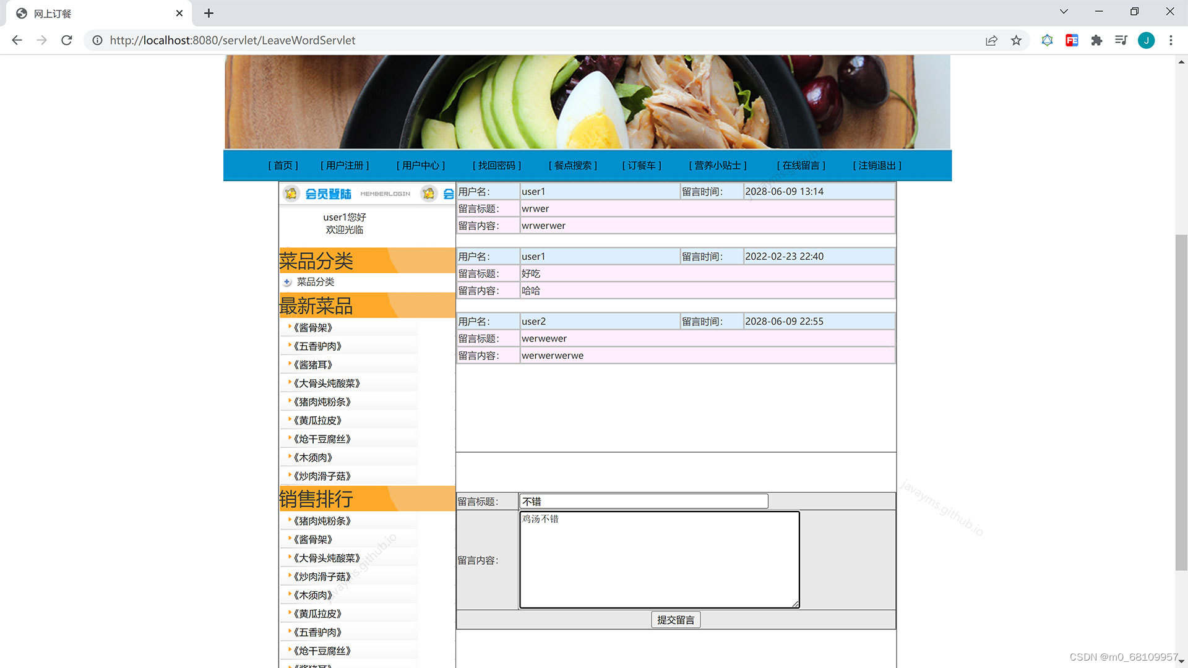Open 《木须肉》 under 销售排行

coord(312,596)
